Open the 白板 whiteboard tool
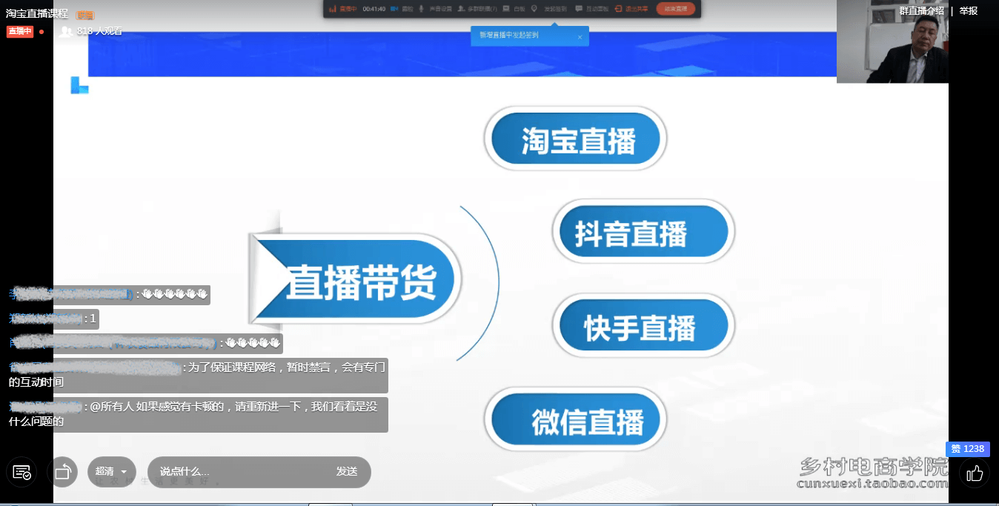Viewport: 999px width, 506px height. coord(513,9)
